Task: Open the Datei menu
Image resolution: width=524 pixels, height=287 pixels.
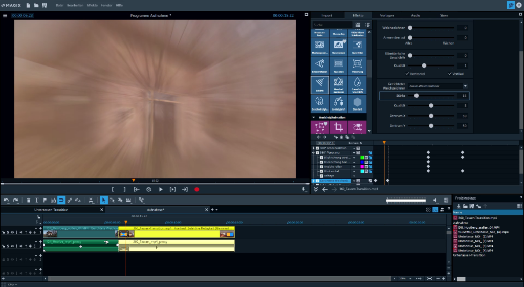Action: [x=59, y=5]
